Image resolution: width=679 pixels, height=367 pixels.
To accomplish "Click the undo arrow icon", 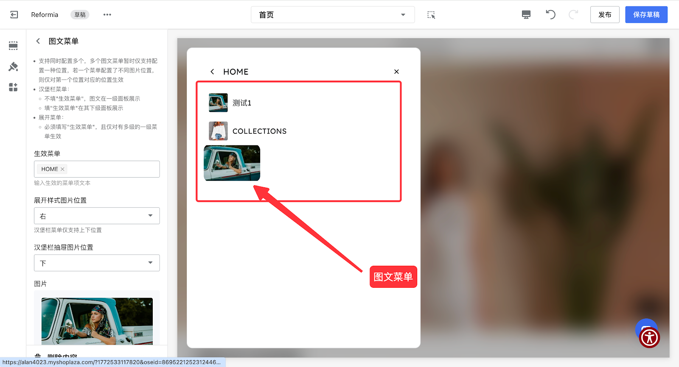I will tap(550, 15).
